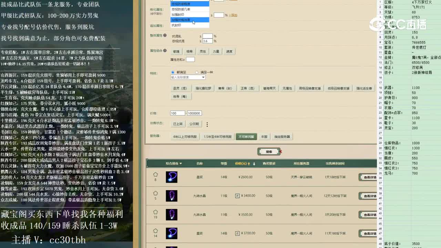Open item image of ¥3400.00 九转水晶
Image resolution: width=441 pixels, height=248 pixels.
click(x=172, y=196)
